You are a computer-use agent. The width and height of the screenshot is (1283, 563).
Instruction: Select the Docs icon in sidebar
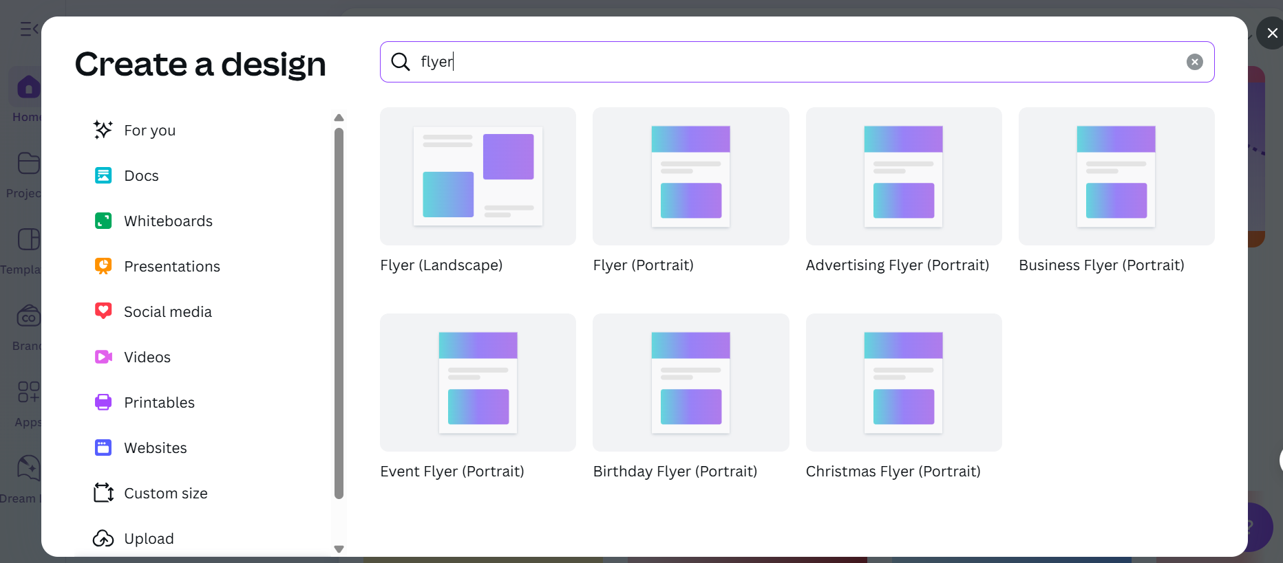point(103,175)
